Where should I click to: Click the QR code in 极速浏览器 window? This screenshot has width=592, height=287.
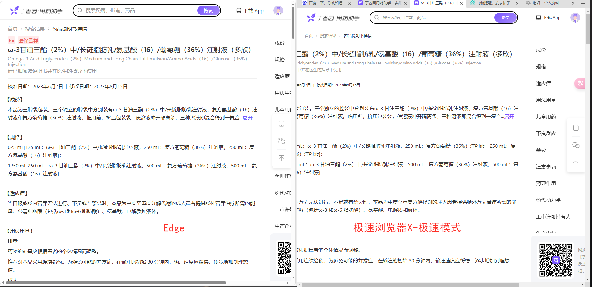tap(556, 260)
